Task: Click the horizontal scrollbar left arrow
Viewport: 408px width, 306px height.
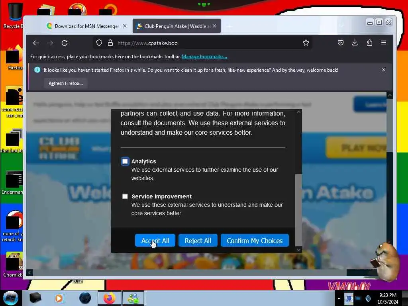Action: (29, 273)
